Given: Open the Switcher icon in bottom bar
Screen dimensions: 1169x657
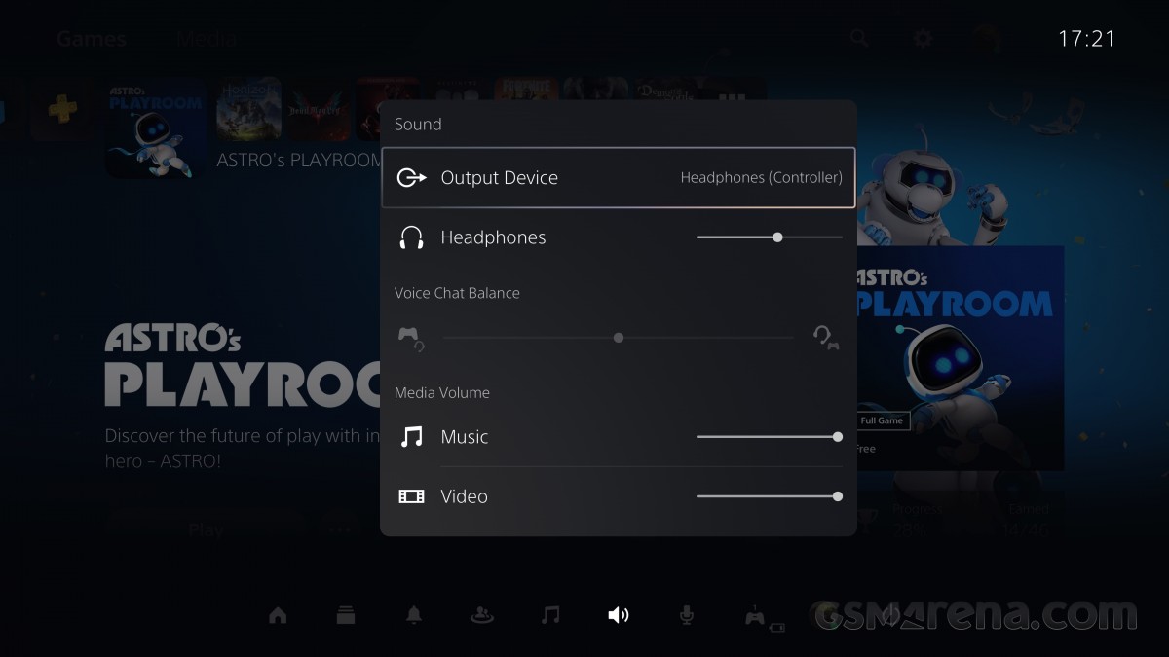Looking at the screenshot, I should 346,615.
